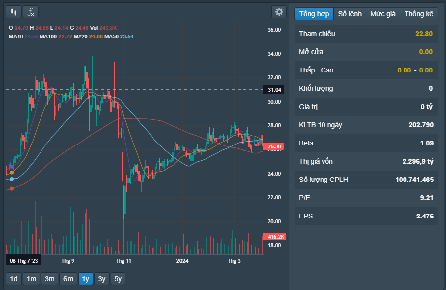Screen dimensions: 446x290
Task: Select the 1d time range
Action: pyautogui.click(x=14, y=279)
